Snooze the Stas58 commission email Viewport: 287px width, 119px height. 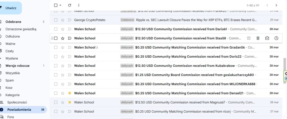pyautogui.click(x=276, y=38)
